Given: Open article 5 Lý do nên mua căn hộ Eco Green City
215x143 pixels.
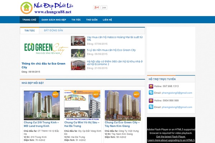Looking at the screenshot, I should click(x=111, y=50).
